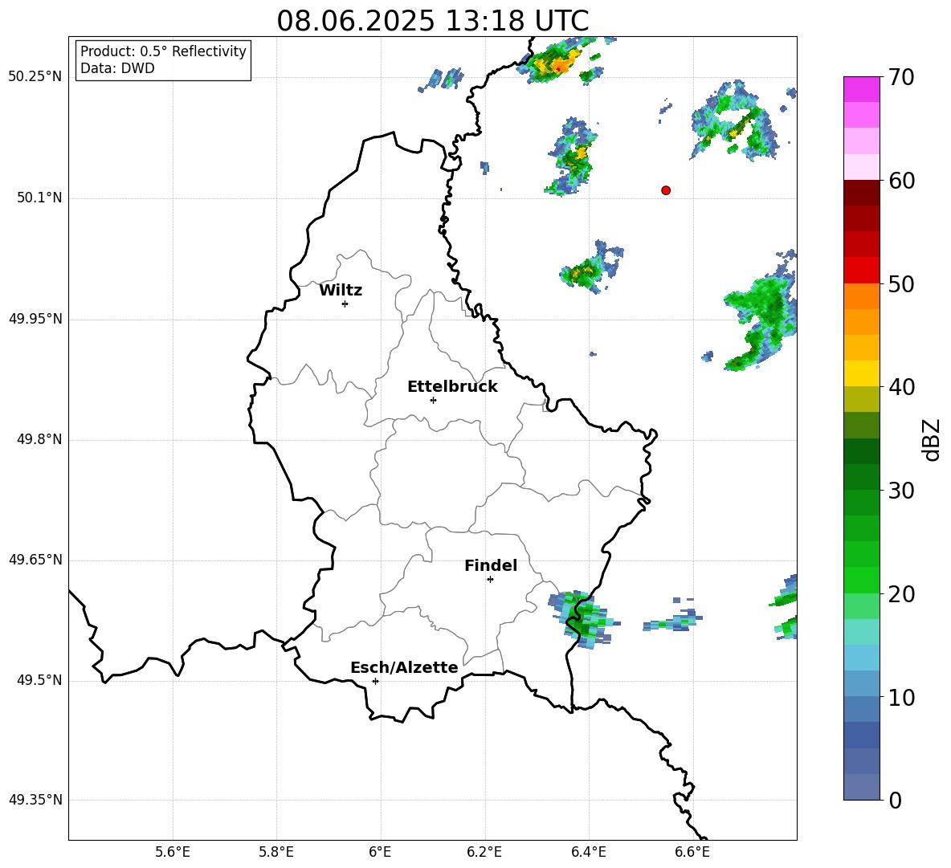Select the Esch/Alzette station label
951x868 pixels.
tap(404, 667)
